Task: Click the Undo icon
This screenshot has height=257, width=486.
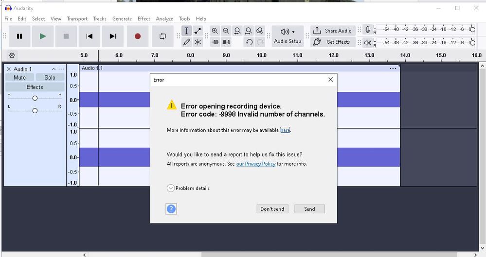Action: coord(249,42)
